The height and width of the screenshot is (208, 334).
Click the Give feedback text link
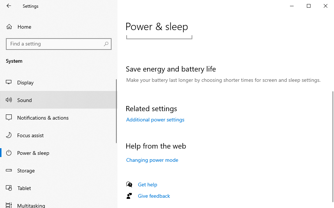(154, 196)
